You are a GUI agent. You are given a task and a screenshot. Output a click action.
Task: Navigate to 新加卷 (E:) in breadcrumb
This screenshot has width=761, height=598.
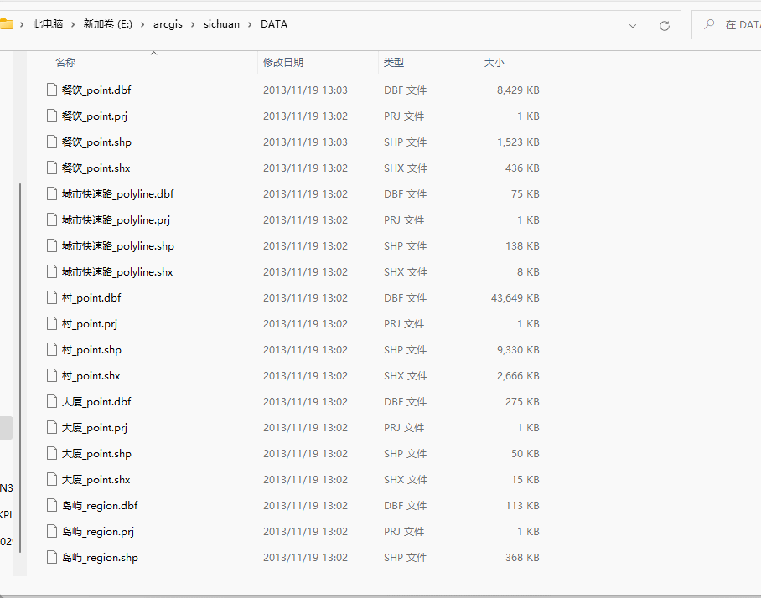pos(108,24)
